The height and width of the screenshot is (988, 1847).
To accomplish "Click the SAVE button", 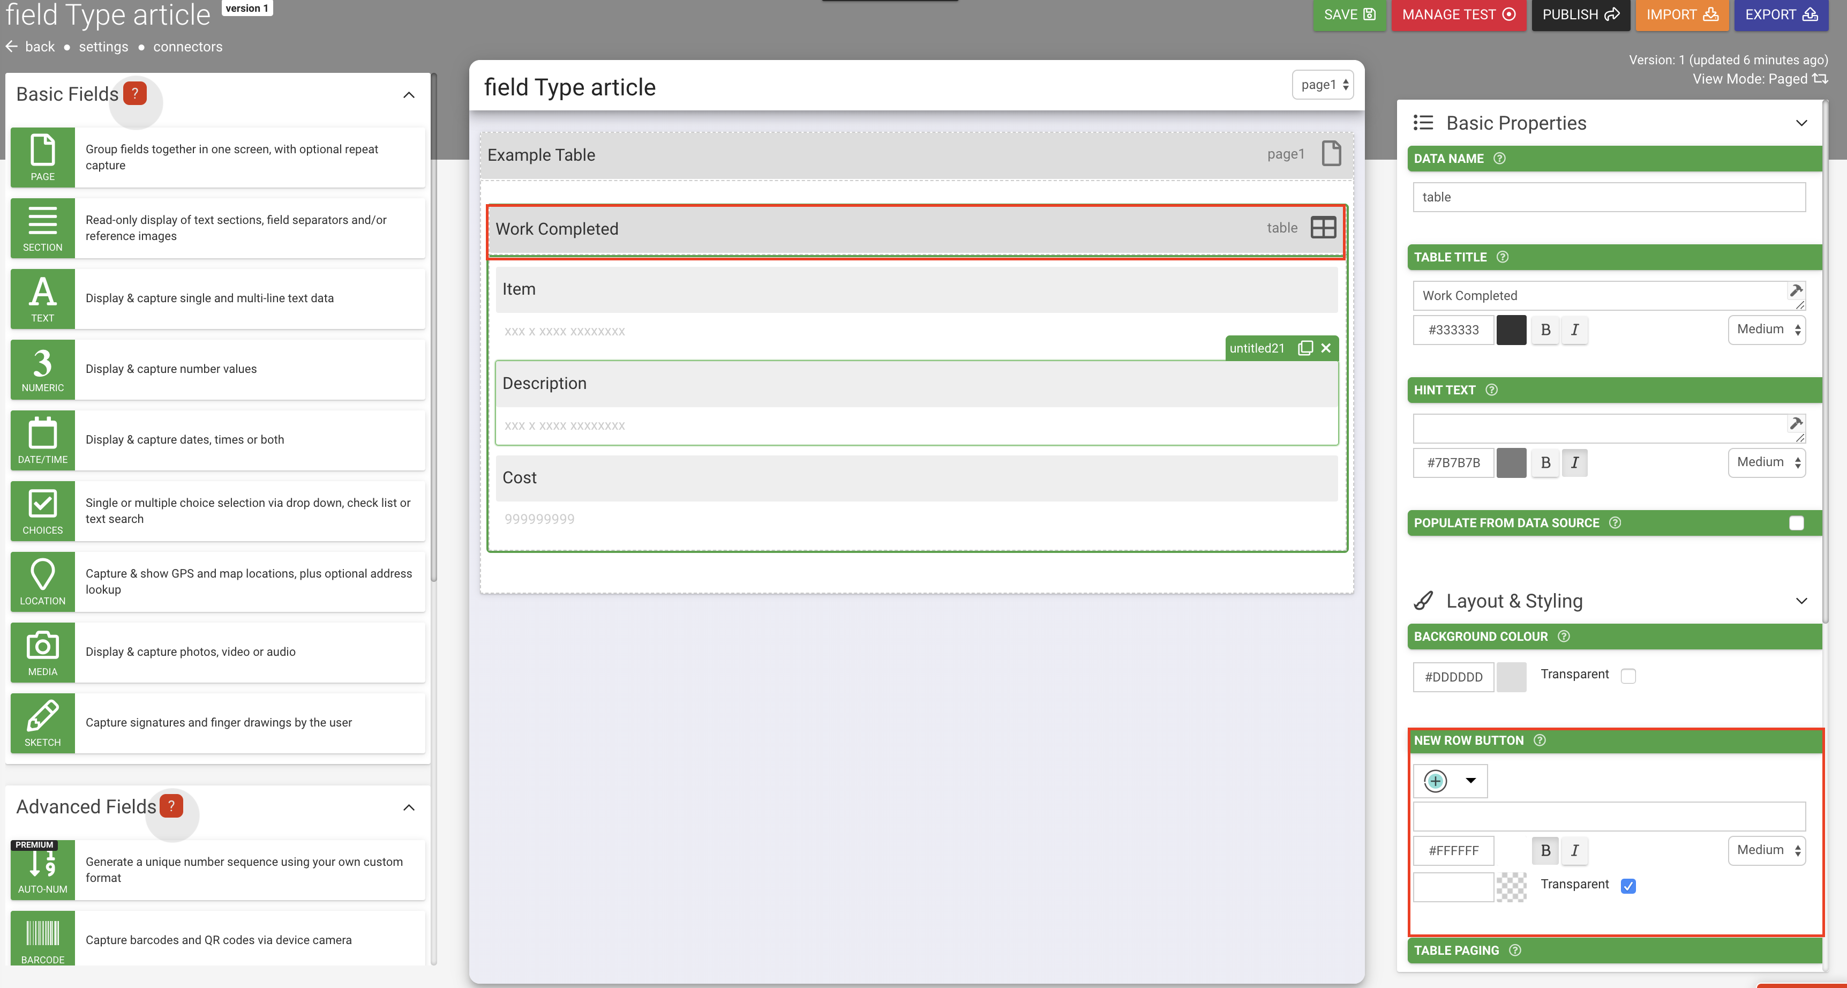I will tap(1348, 15).
